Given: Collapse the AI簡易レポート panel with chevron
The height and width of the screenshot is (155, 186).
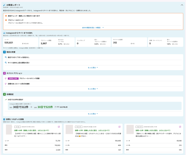Looking at the screenshot, I should [182, 5].
